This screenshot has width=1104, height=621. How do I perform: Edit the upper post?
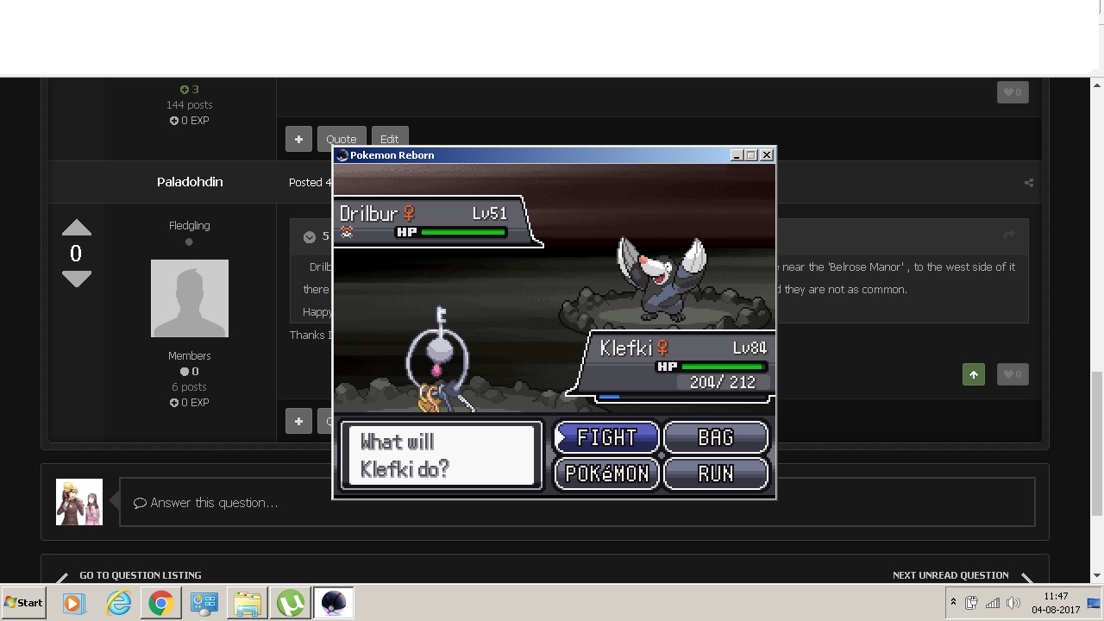tap(389, 139)
